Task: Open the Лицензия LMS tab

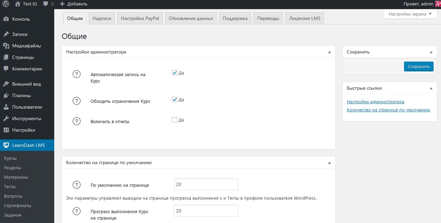Action: point(305,18)
